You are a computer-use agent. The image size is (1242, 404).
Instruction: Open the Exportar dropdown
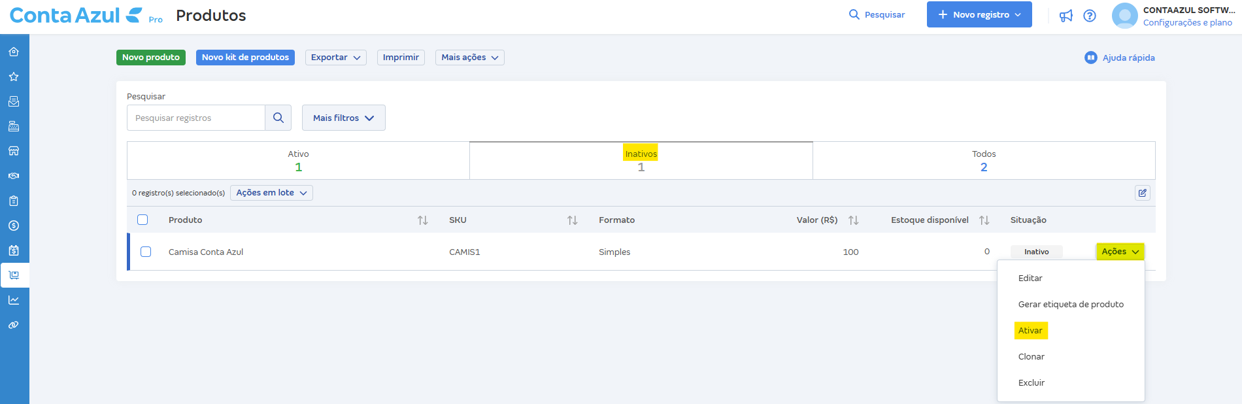point(335,58)
